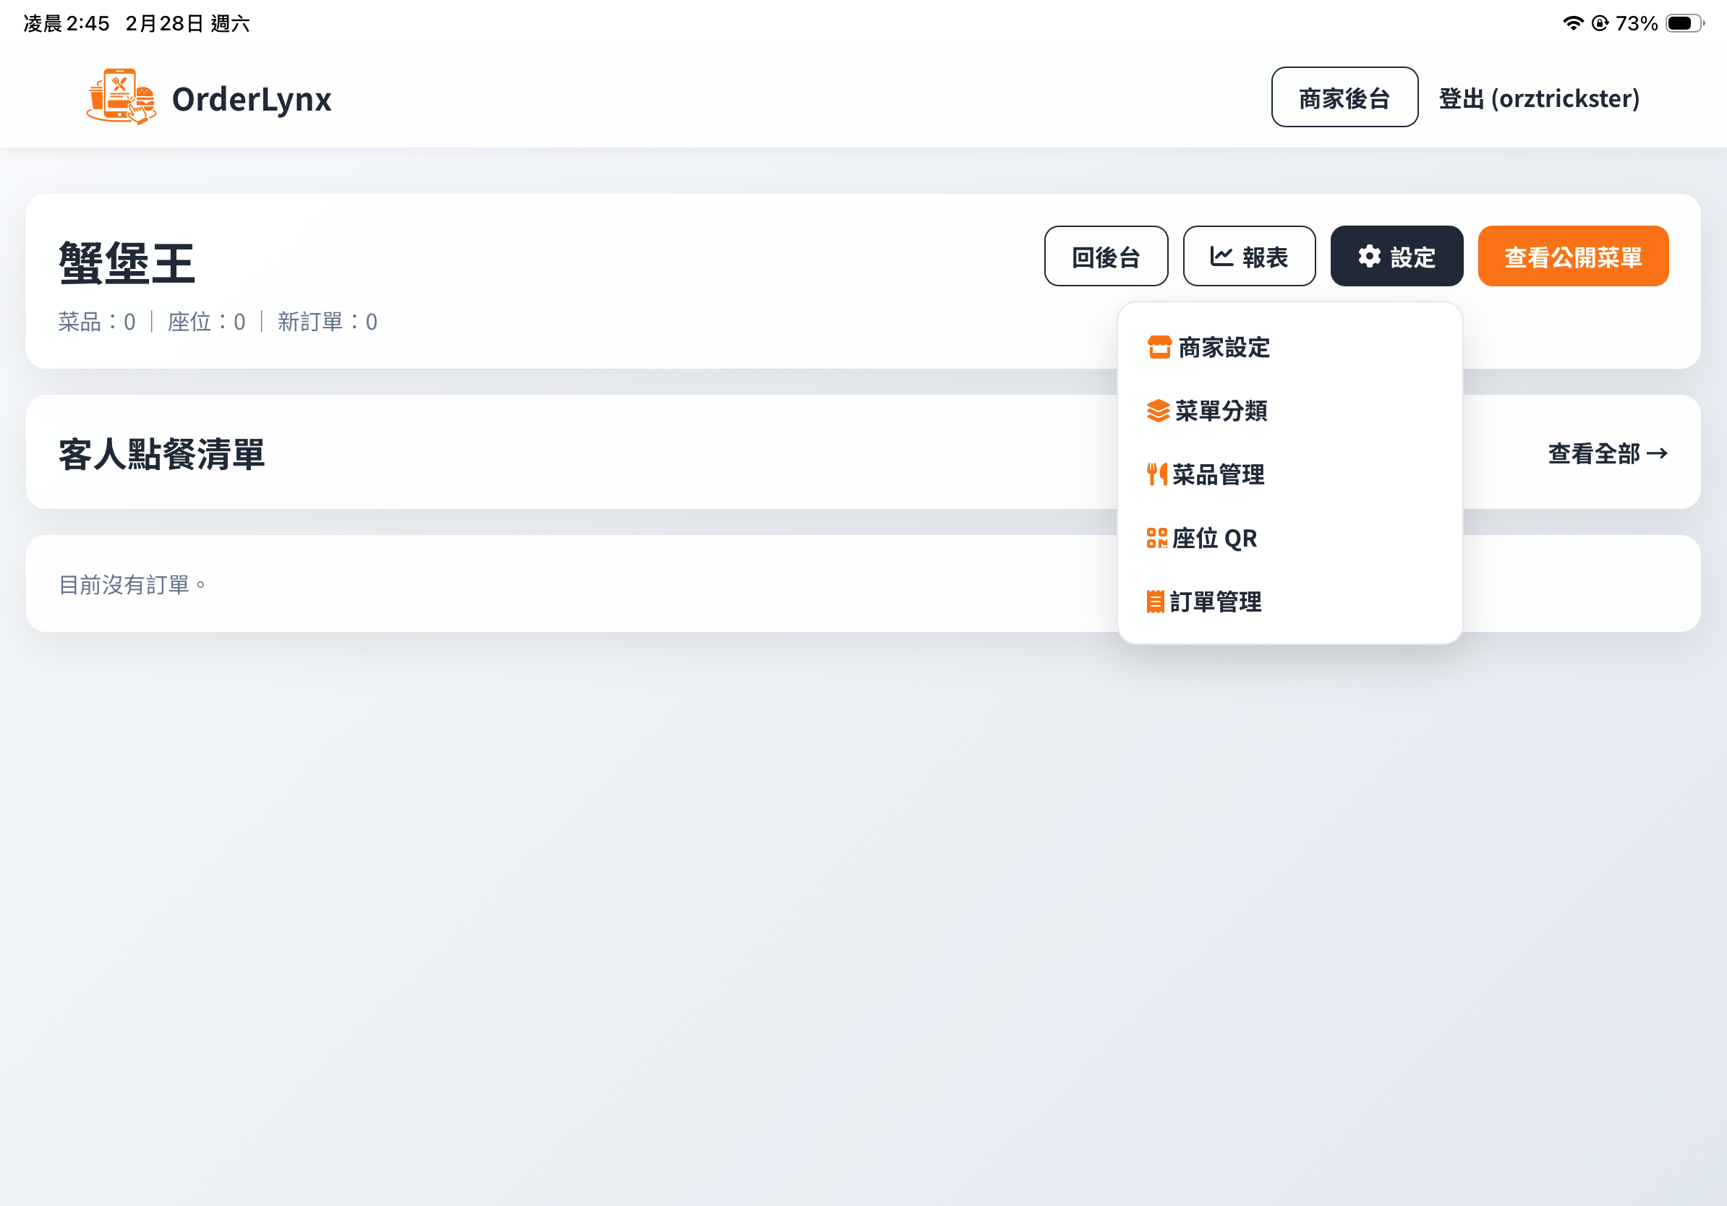The image size is (1727, 1206).
Task: Collapse the 設定 dropdown menu
Action: tap(1396, 257)
